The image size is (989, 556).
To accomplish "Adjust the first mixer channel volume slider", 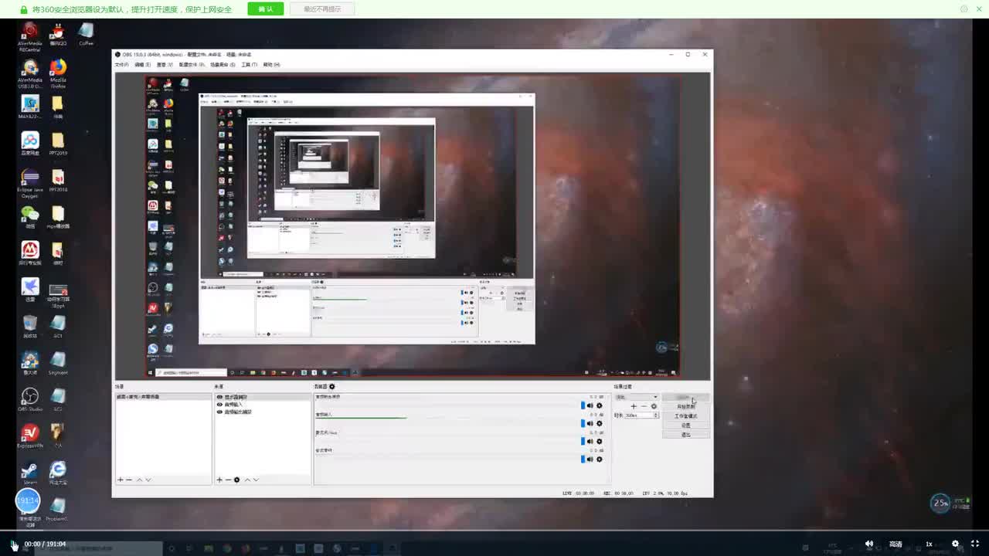I will point(583,405).
